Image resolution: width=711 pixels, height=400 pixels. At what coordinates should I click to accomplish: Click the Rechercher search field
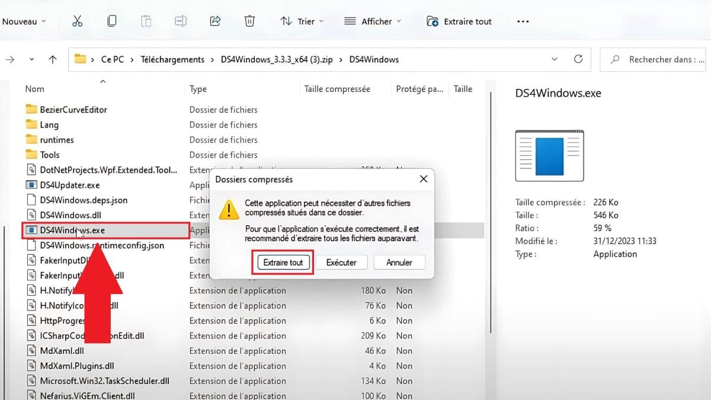pyautogui.click(x=658, y=59)
